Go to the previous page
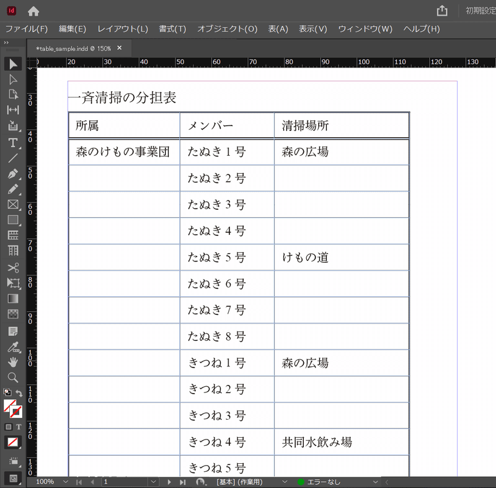 [x=92, y=482]
